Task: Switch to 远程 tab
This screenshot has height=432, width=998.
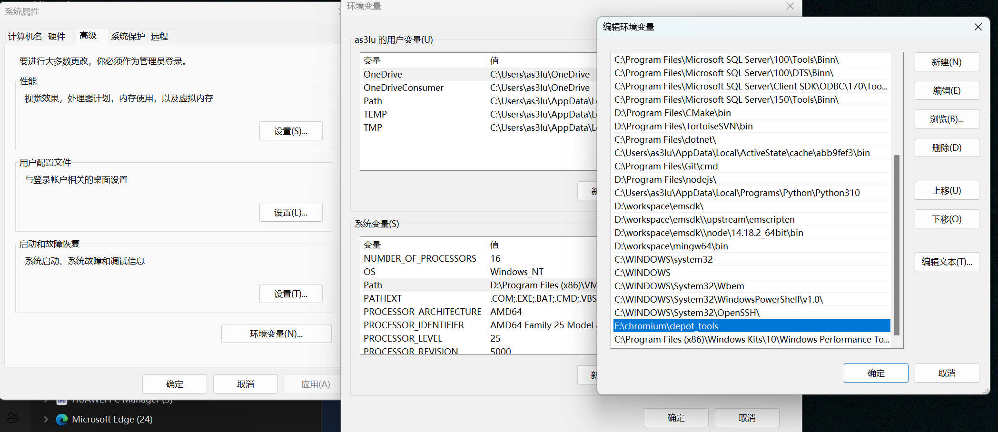Action: click(159, 36)
